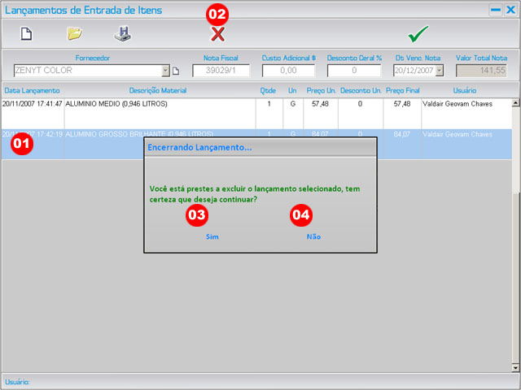Screen dimensions: 521x390
Task: Click the red X delete entry icon
Action: pos(217,34)
